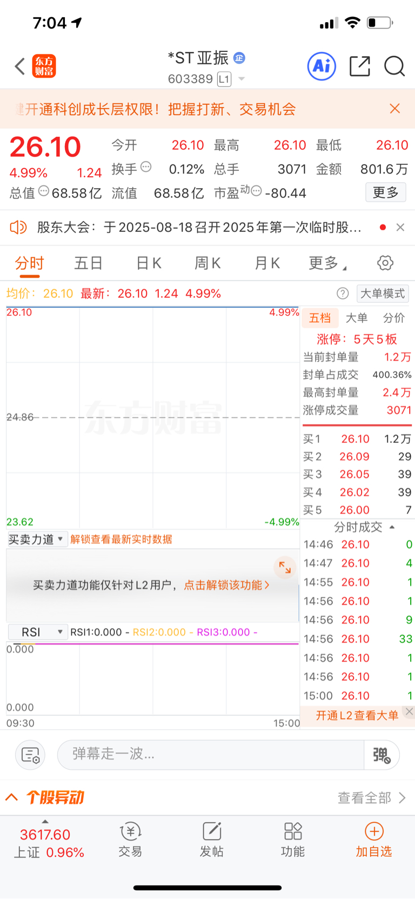Tap 加自选 add to watchlist
415x899 pixels.
(374, 840)
